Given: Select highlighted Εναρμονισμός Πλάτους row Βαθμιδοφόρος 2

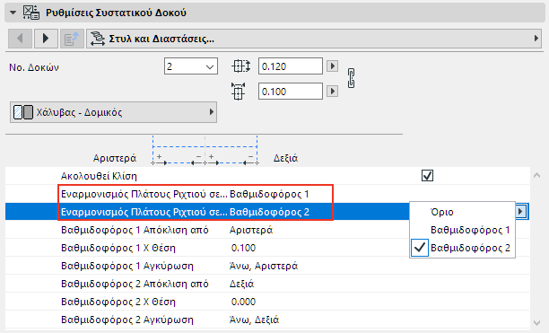Looking at the screenshot, I should tap(267, 212).
